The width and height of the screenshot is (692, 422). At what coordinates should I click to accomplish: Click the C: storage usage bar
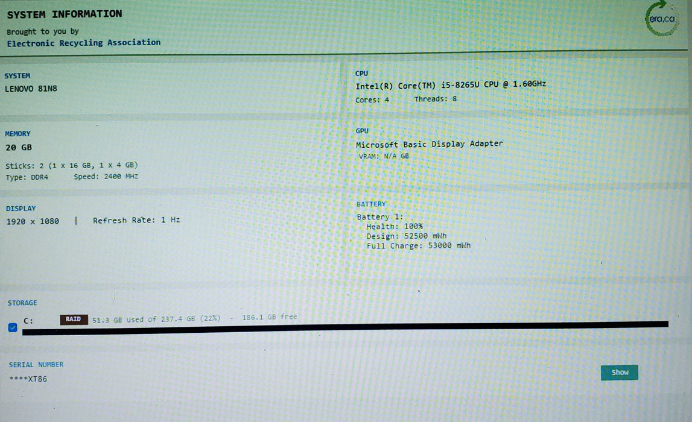(345, 329)
